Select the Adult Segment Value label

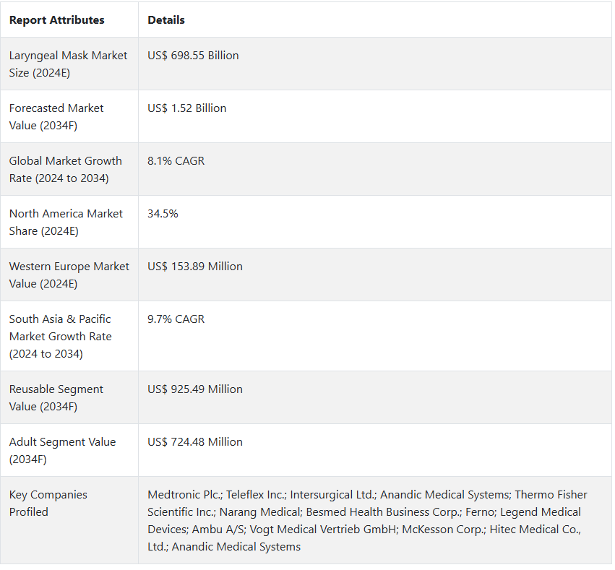tap(62, 450)
